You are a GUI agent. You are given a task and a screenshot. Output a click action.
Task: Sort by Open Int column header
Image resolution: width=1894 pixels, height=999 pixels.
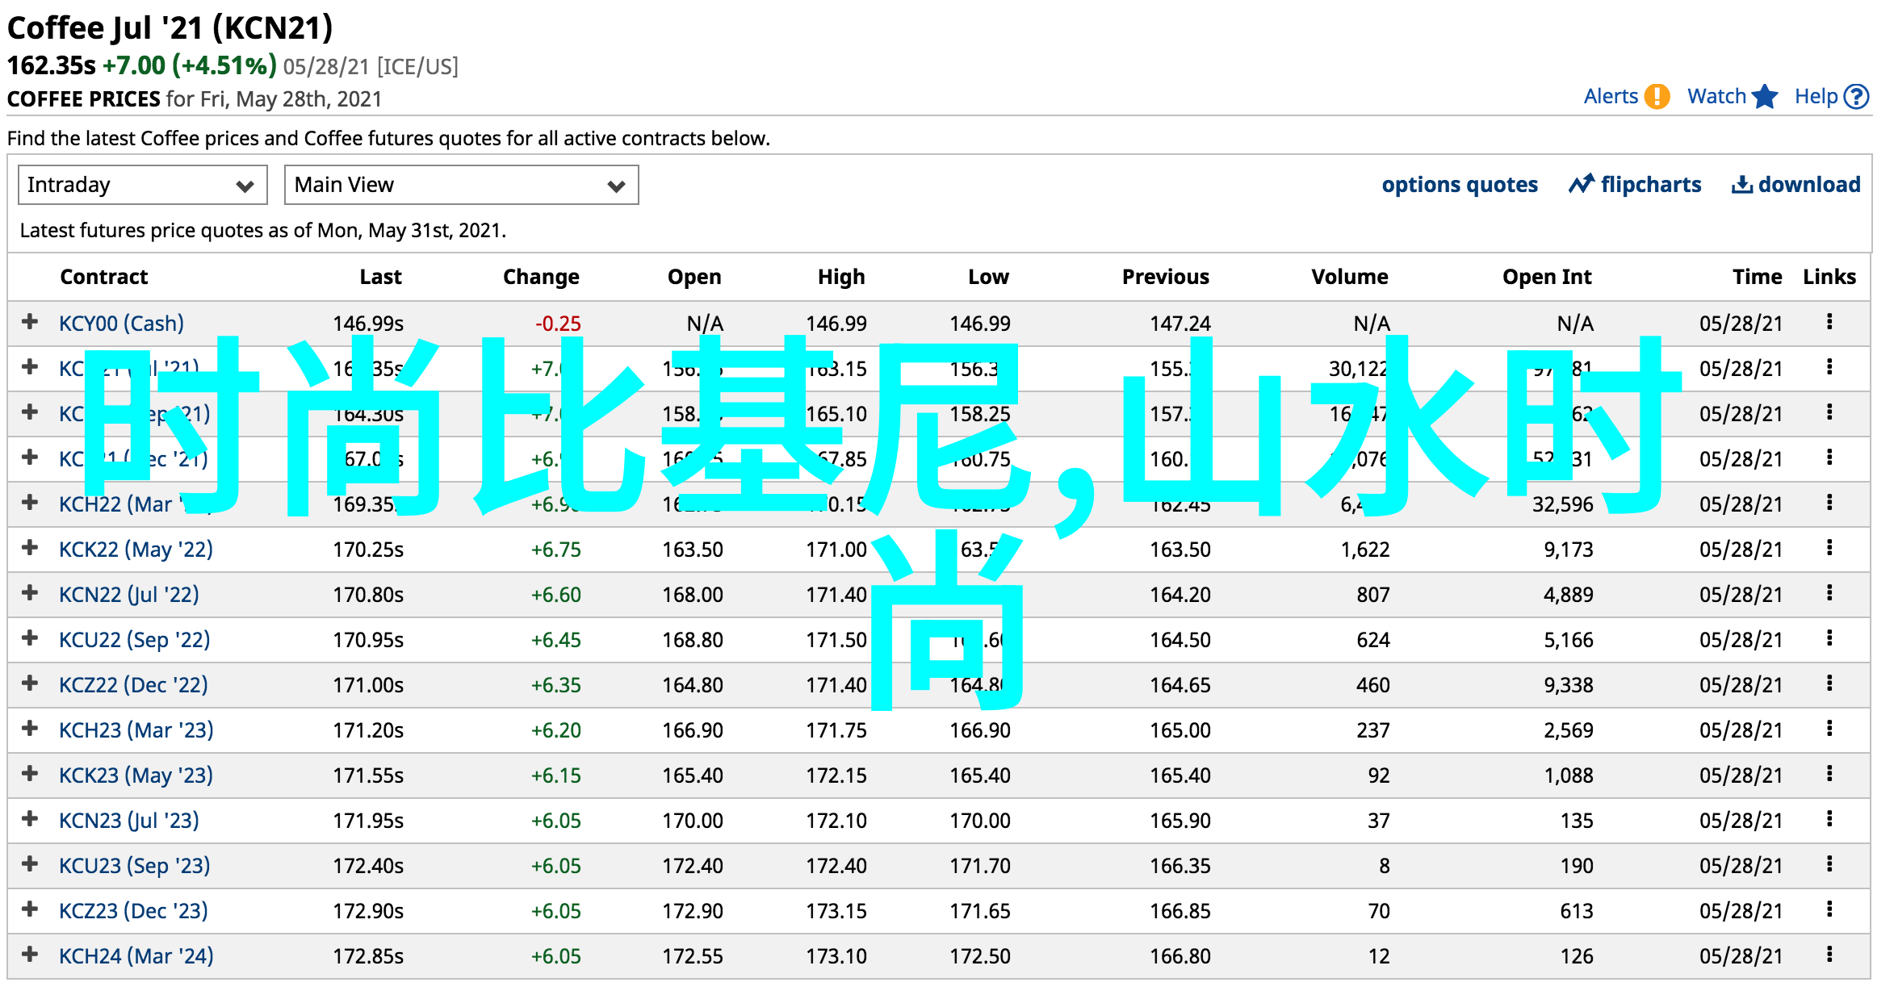[1546, 277]
